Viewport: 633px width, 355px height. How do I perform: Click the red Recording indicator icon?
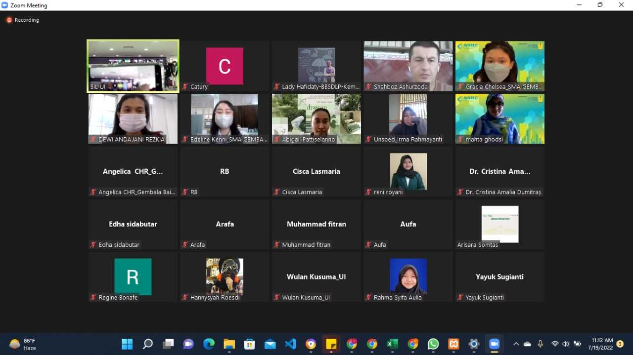pos(9,20)
